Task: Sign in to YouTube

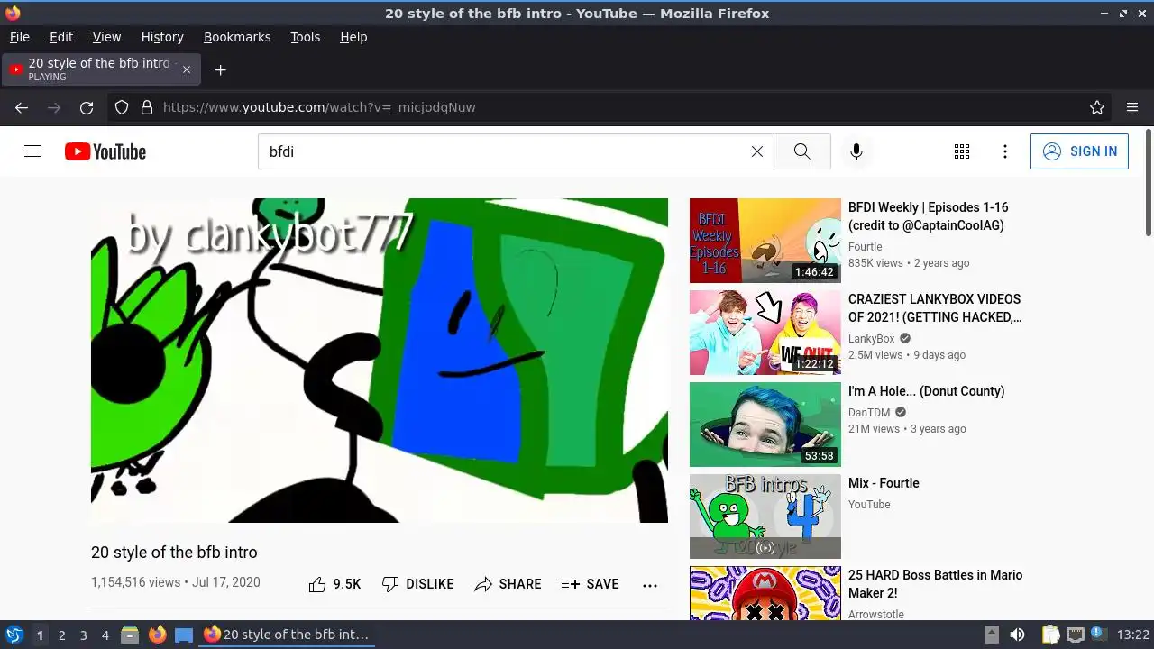Action: [1079, 151]
